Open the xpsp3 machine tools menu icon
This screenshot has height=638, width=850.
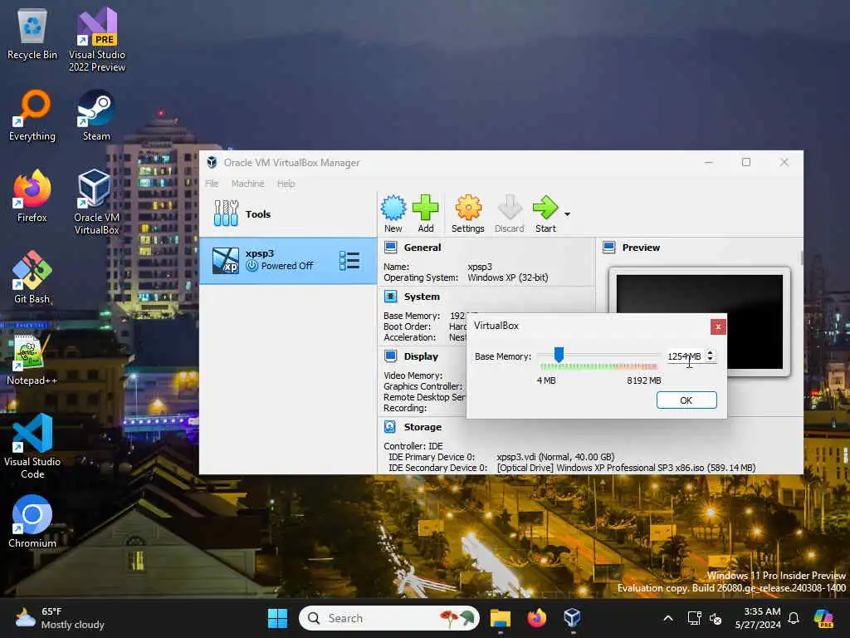point(349,260)
